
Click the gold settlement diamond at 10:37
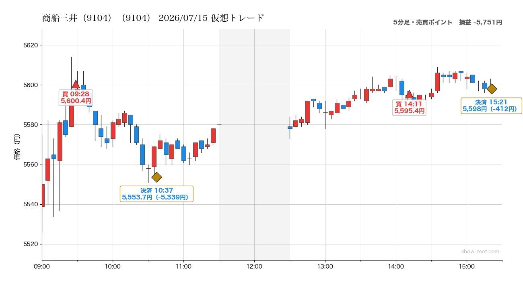(x=156, y=177)
